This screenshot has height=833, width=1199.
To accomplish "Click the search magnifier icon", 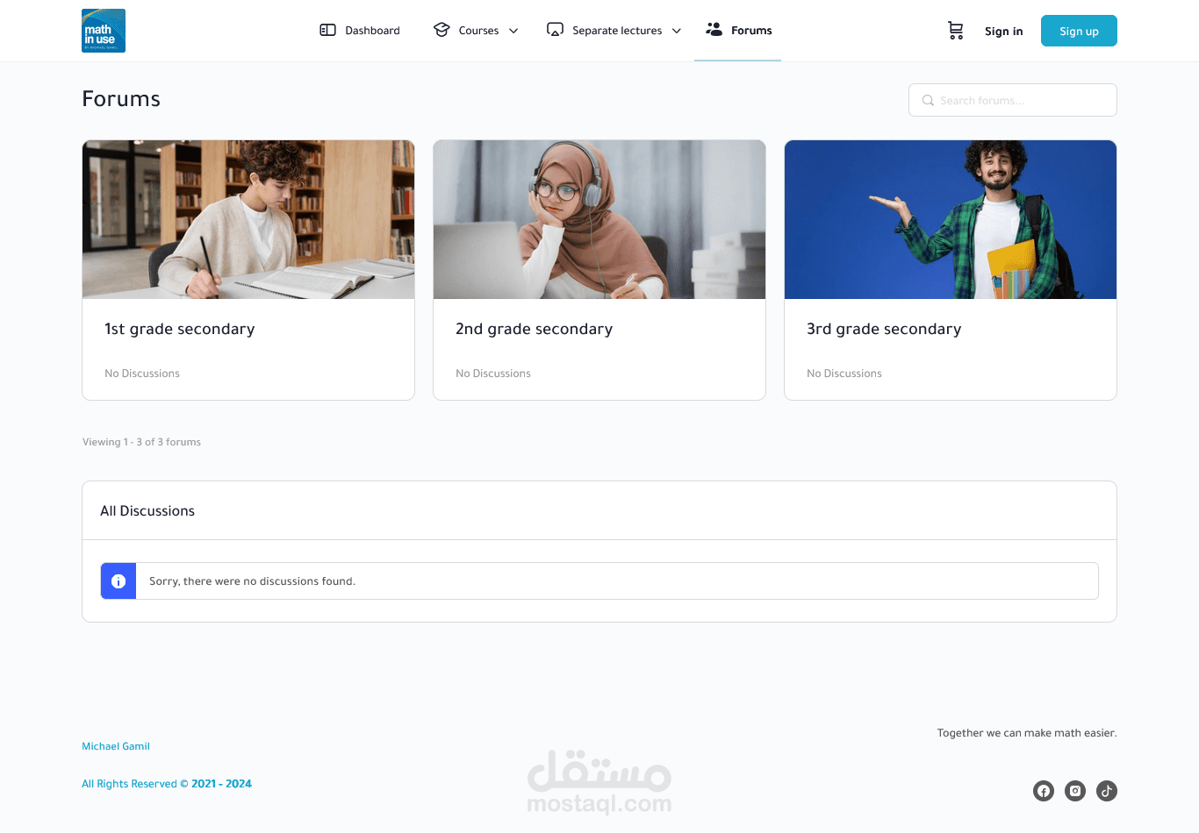I will pos(928,101).
